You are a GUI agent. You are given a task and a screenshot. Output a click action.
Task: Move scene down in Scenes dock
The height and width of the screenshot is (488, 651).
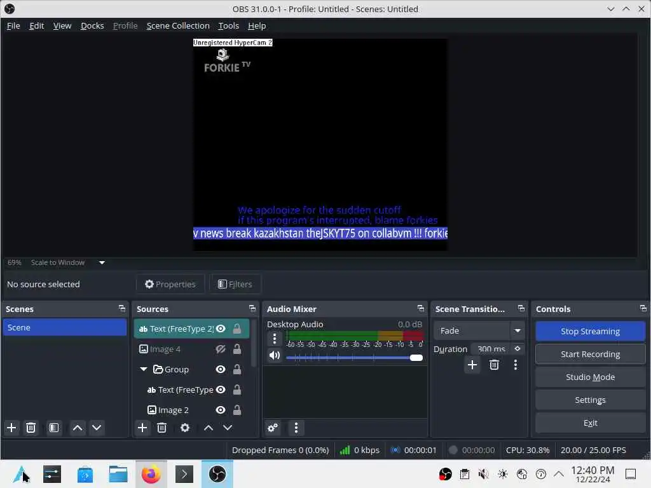coord(97,428)
